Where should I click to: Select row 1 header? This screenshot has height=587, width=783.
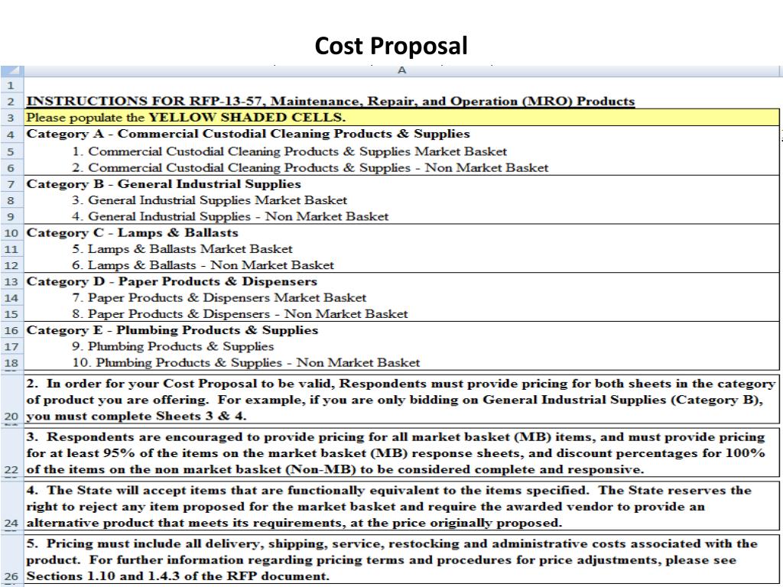(12, 85)
